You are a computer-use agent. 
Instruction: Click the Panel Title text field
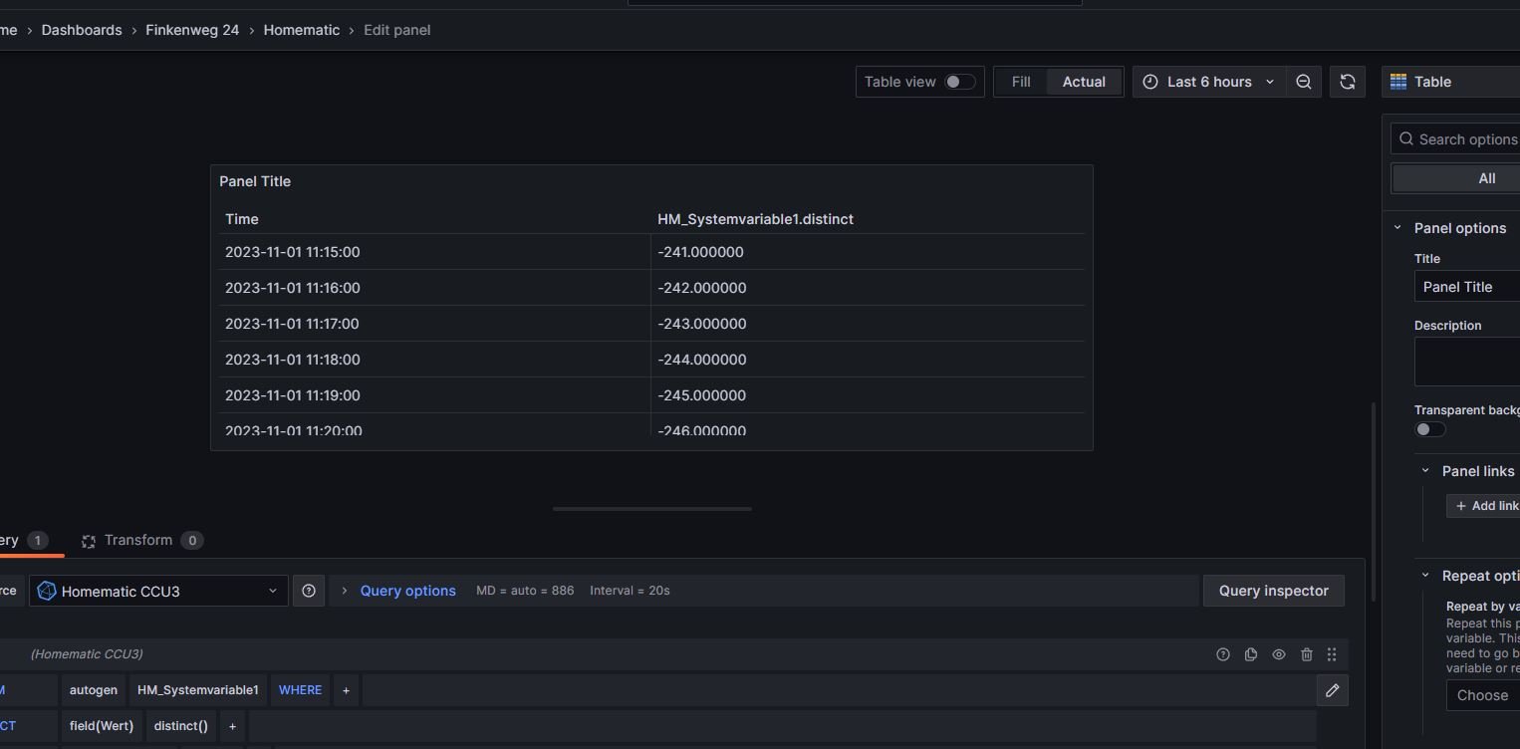[x=1466, y=287]
